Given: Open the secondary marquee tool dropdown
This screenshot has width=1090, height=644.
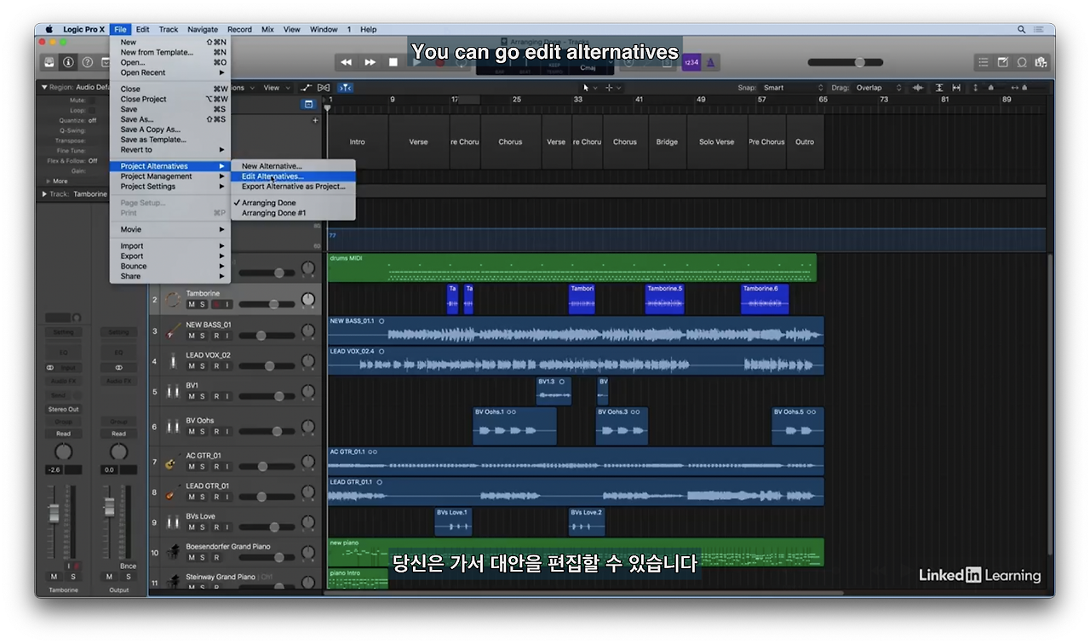Looking at the screenshot, I should pyautogui.click(x=612, y=88).
